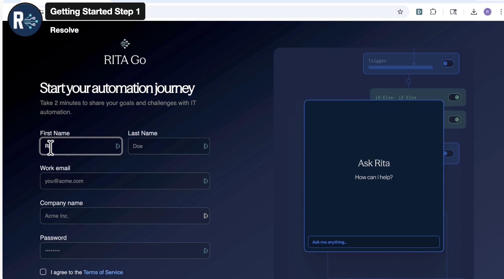Open the Chrome three-dot menu
504x279 pixels.
(x=501, y=12)
